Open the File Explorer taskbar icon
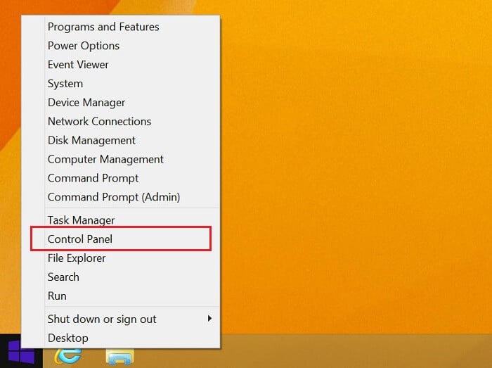 click(120, 357)
